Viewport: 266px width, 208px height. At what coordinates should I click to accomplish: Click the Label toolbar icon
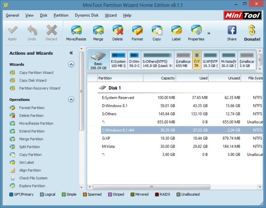click(176, 30)
